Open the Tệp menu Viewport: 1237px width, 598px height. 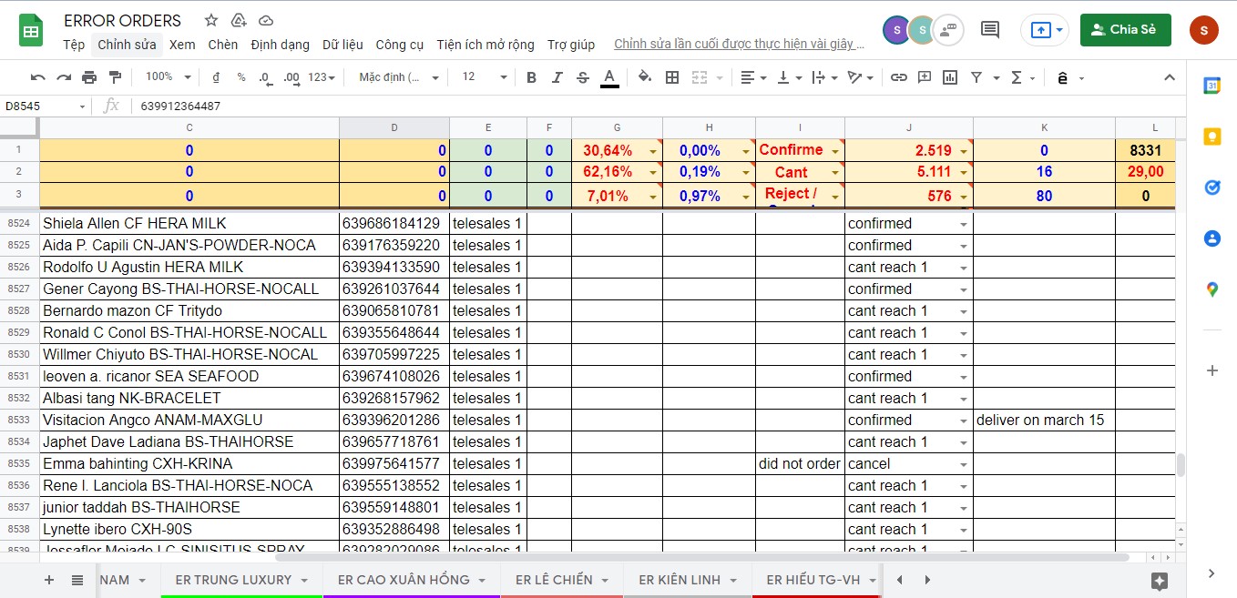pyautogui.click(x=74, y=45)
